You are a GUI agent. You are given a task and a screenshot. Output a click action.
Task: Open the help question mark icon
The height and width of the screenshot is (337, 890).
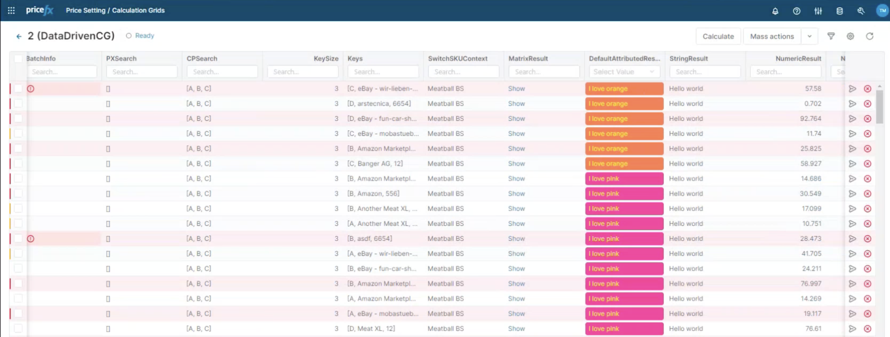pyautogui.click(x=796, y=11)
